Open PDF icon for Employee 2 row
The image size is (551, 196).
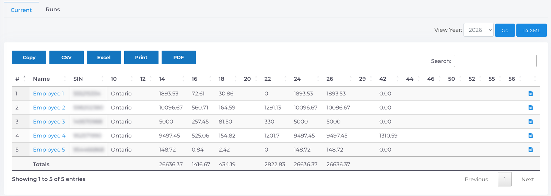(x=530, y=107)
